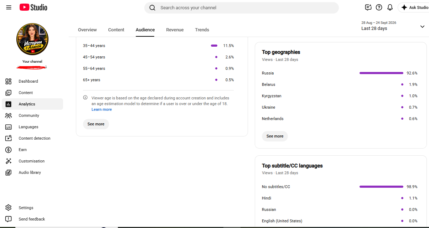Click the info icon beside viewer age note

(x=85, y=98)
